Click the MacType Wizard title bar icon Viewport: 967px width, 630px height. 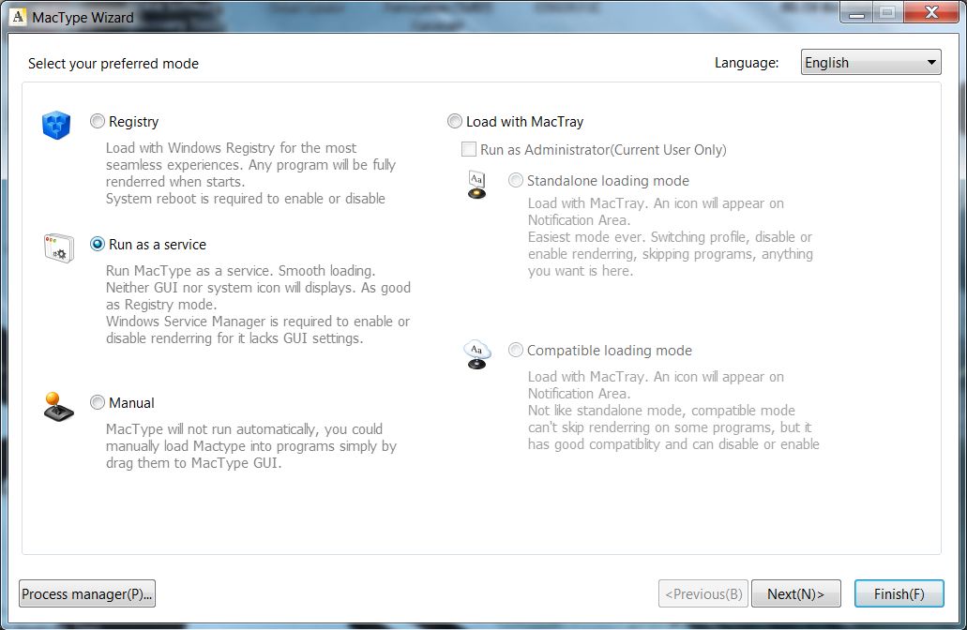pos(19,17)
